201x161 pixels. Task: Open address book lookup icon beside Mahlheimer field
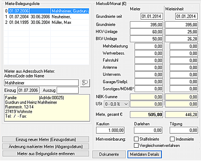pyautogui.click(x=85, y=83)
